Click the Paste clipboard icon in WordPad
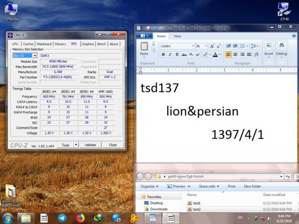 [x=144, y=46]
